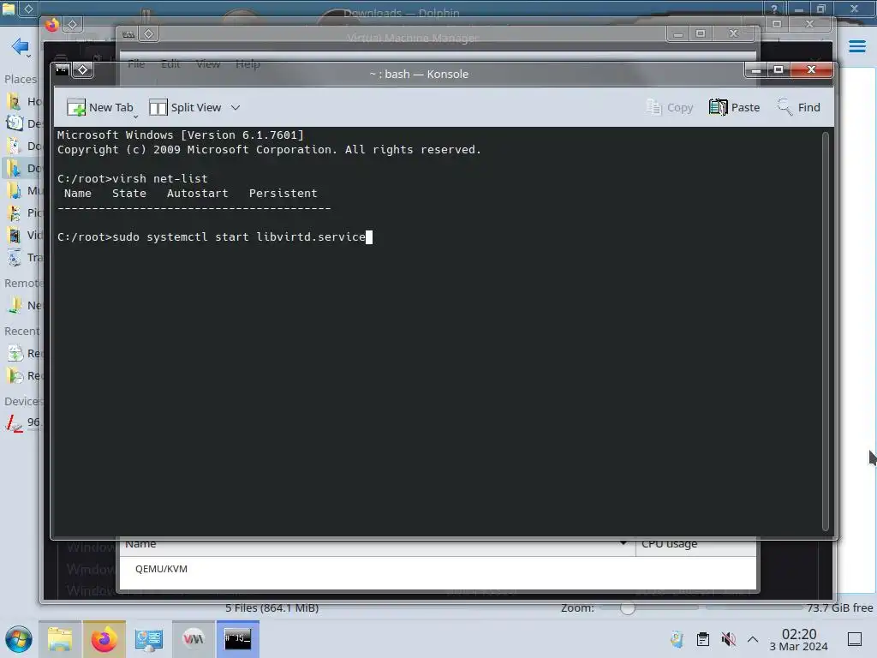
Task: Open the Trash place in Dolphin sidebar
Action: (21, 257)
